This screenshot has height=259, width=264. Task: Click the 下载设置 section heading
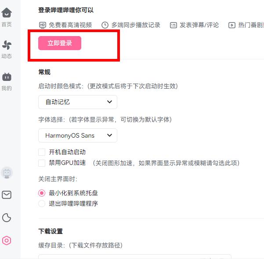51,231
